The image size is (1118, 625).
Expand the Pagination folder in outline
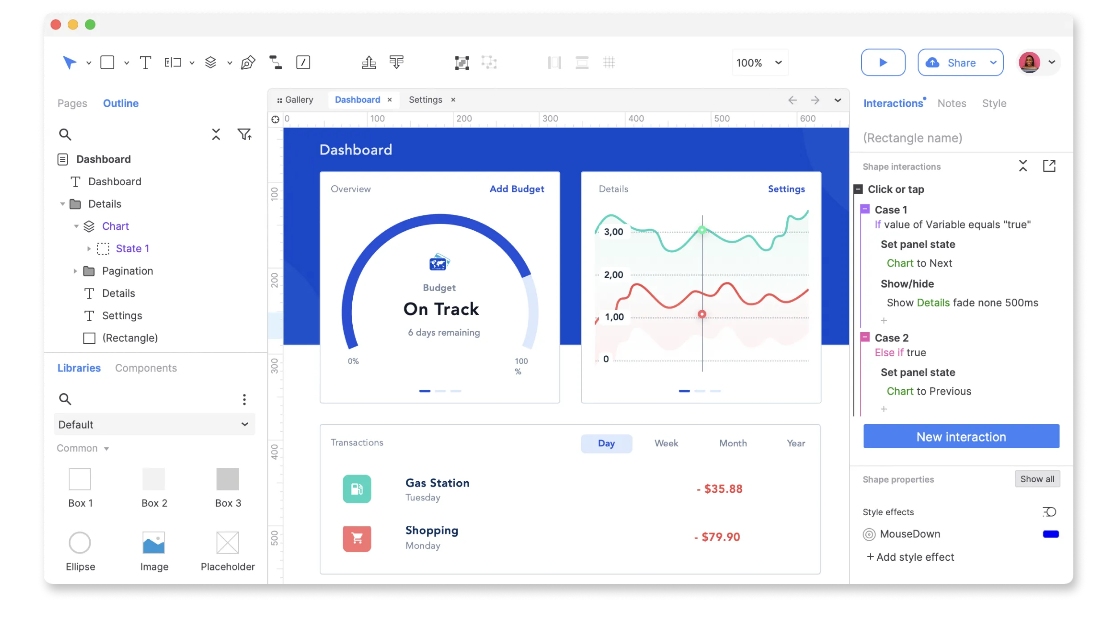75,271
